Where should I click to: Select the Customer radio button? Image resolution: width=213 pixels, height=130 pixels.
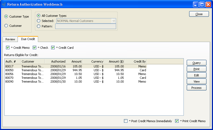click(6, 26)
